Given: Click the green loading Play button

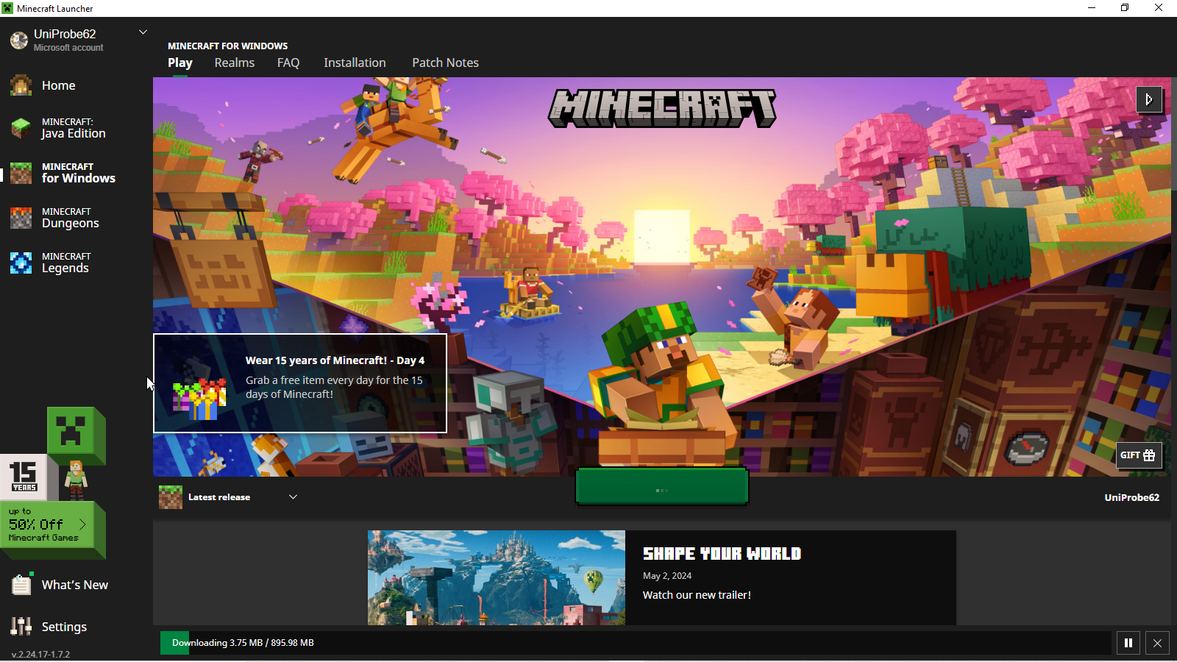Looking at the screenshot, I should click(x=661, y=487).
